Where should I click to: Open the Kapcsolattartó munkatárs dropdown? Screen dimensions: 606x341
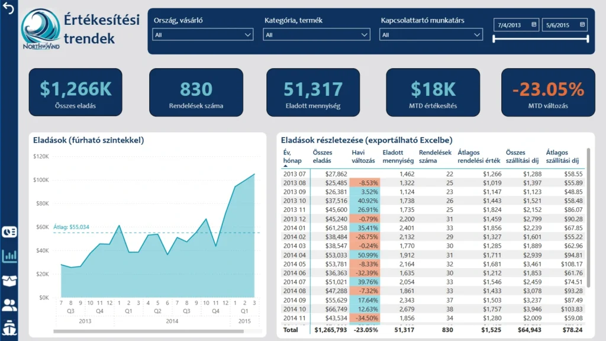pyautogui.click(x=431, y=35)
